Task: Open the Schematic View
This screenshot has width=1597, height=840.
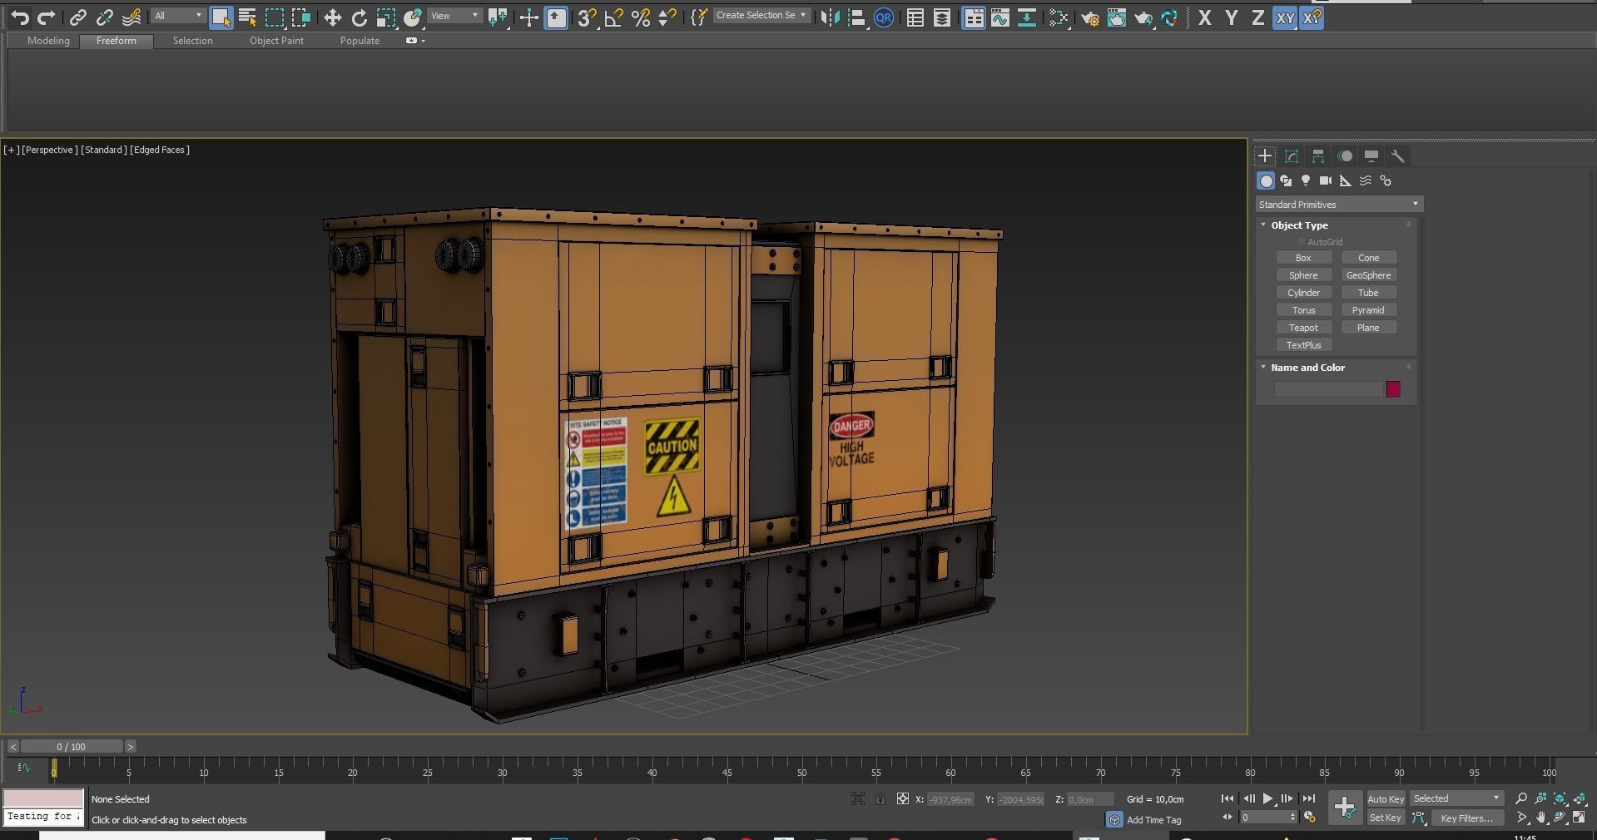Action: [x=1026, y=17]
